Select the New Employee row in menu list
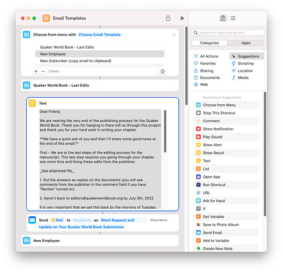This screenshot has height=273, width=283. point(100,54)
